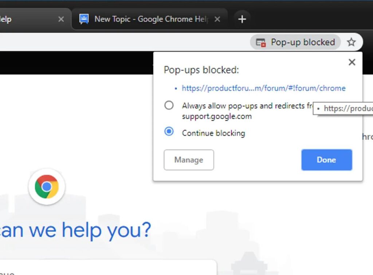Close the first Help tab
This screenshot has height=275, width=373.
(x=61, y=19)
